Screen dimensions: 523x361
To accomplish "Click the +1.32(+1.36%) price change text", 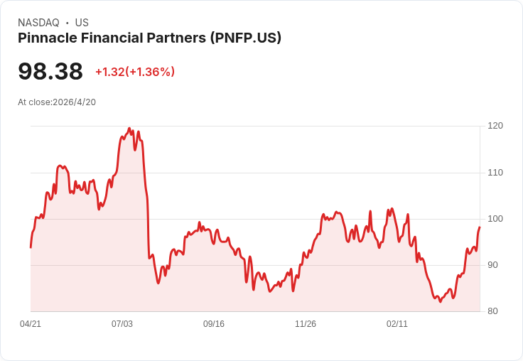I will tap(135, 72).
